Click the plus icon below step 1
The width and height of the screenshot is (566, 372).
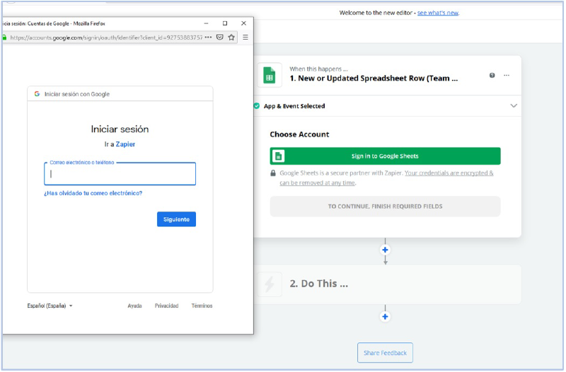(385, 250)
